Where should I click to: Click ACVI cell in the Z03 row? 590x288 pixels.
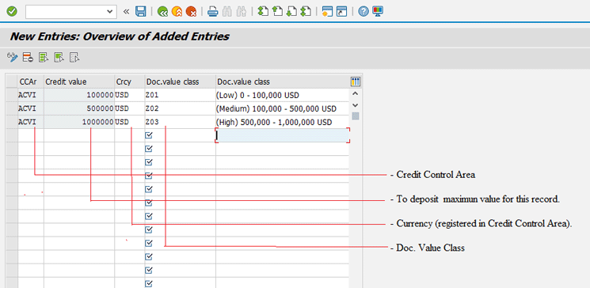pyautogui.click(x=30, y=122)
